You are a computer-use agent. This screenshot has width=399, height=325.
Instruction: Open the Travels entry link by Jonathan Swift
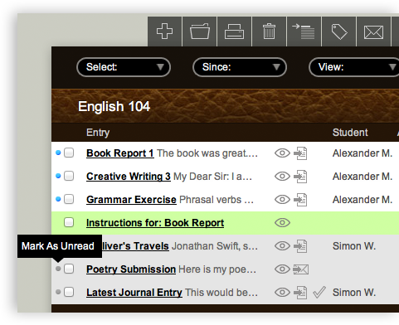coord(135,246)
